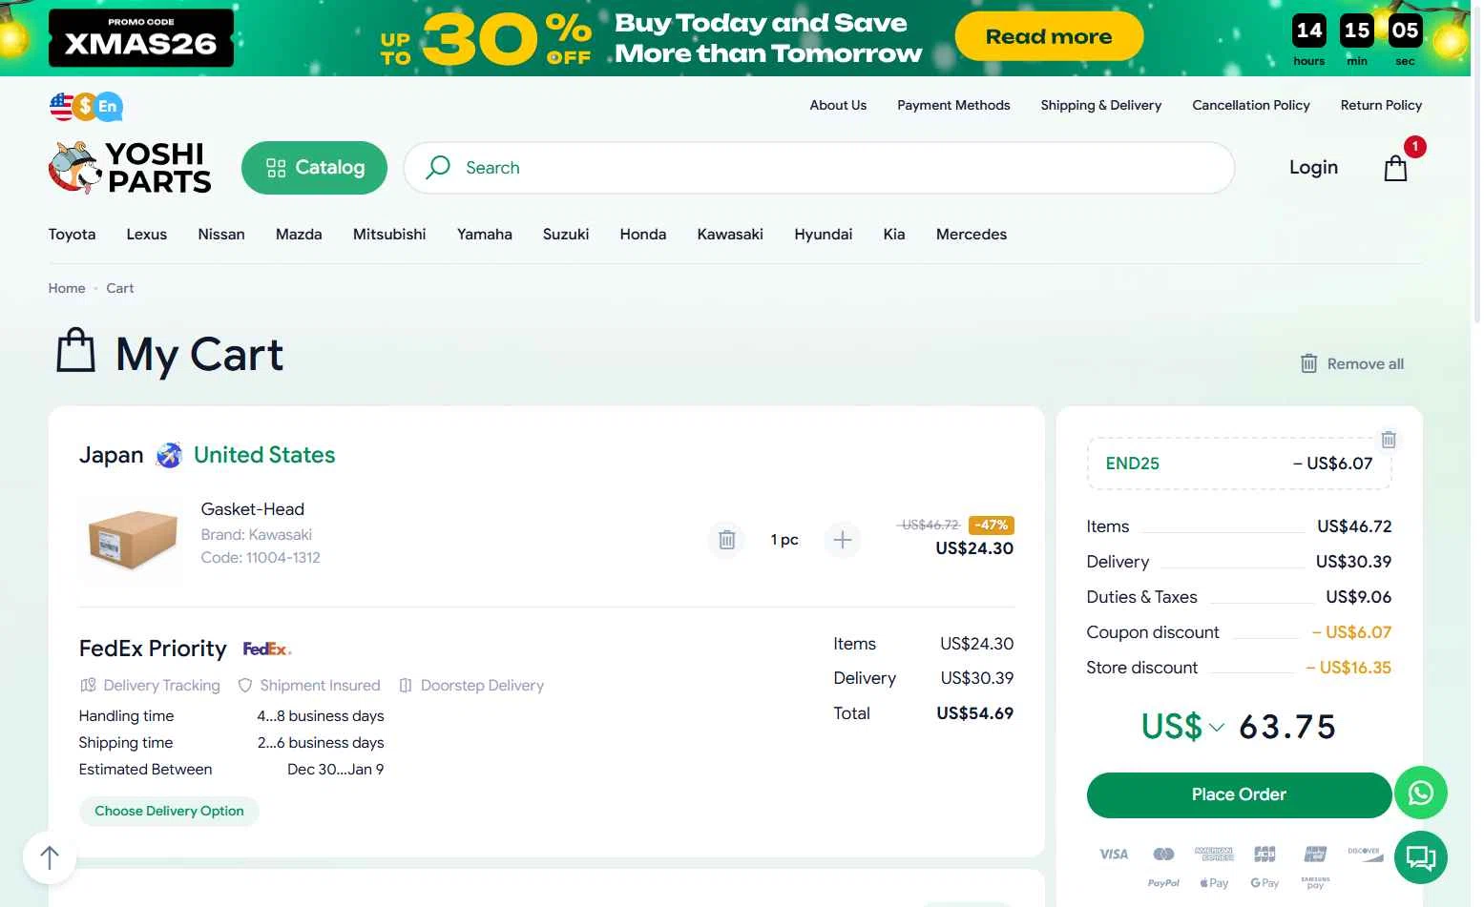Click the JCB payment icon

tap(1265, 855)
